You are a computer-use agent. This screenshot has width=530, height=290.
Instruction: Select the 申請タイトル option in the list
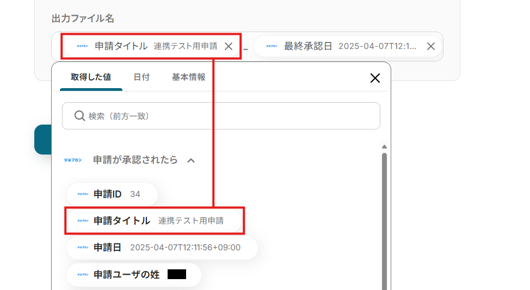click(154, 221)
